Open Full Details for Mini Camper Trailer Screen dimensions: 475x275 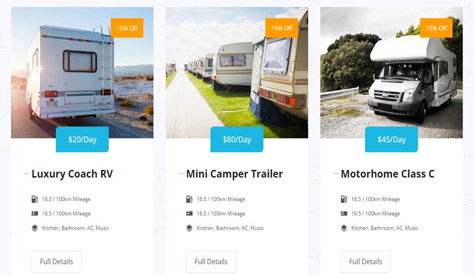coord(211,261)
